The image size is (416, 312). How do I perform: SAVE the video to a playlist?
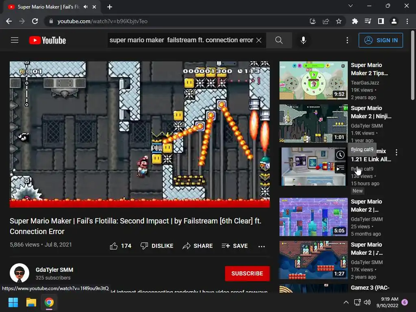point(235,246)
